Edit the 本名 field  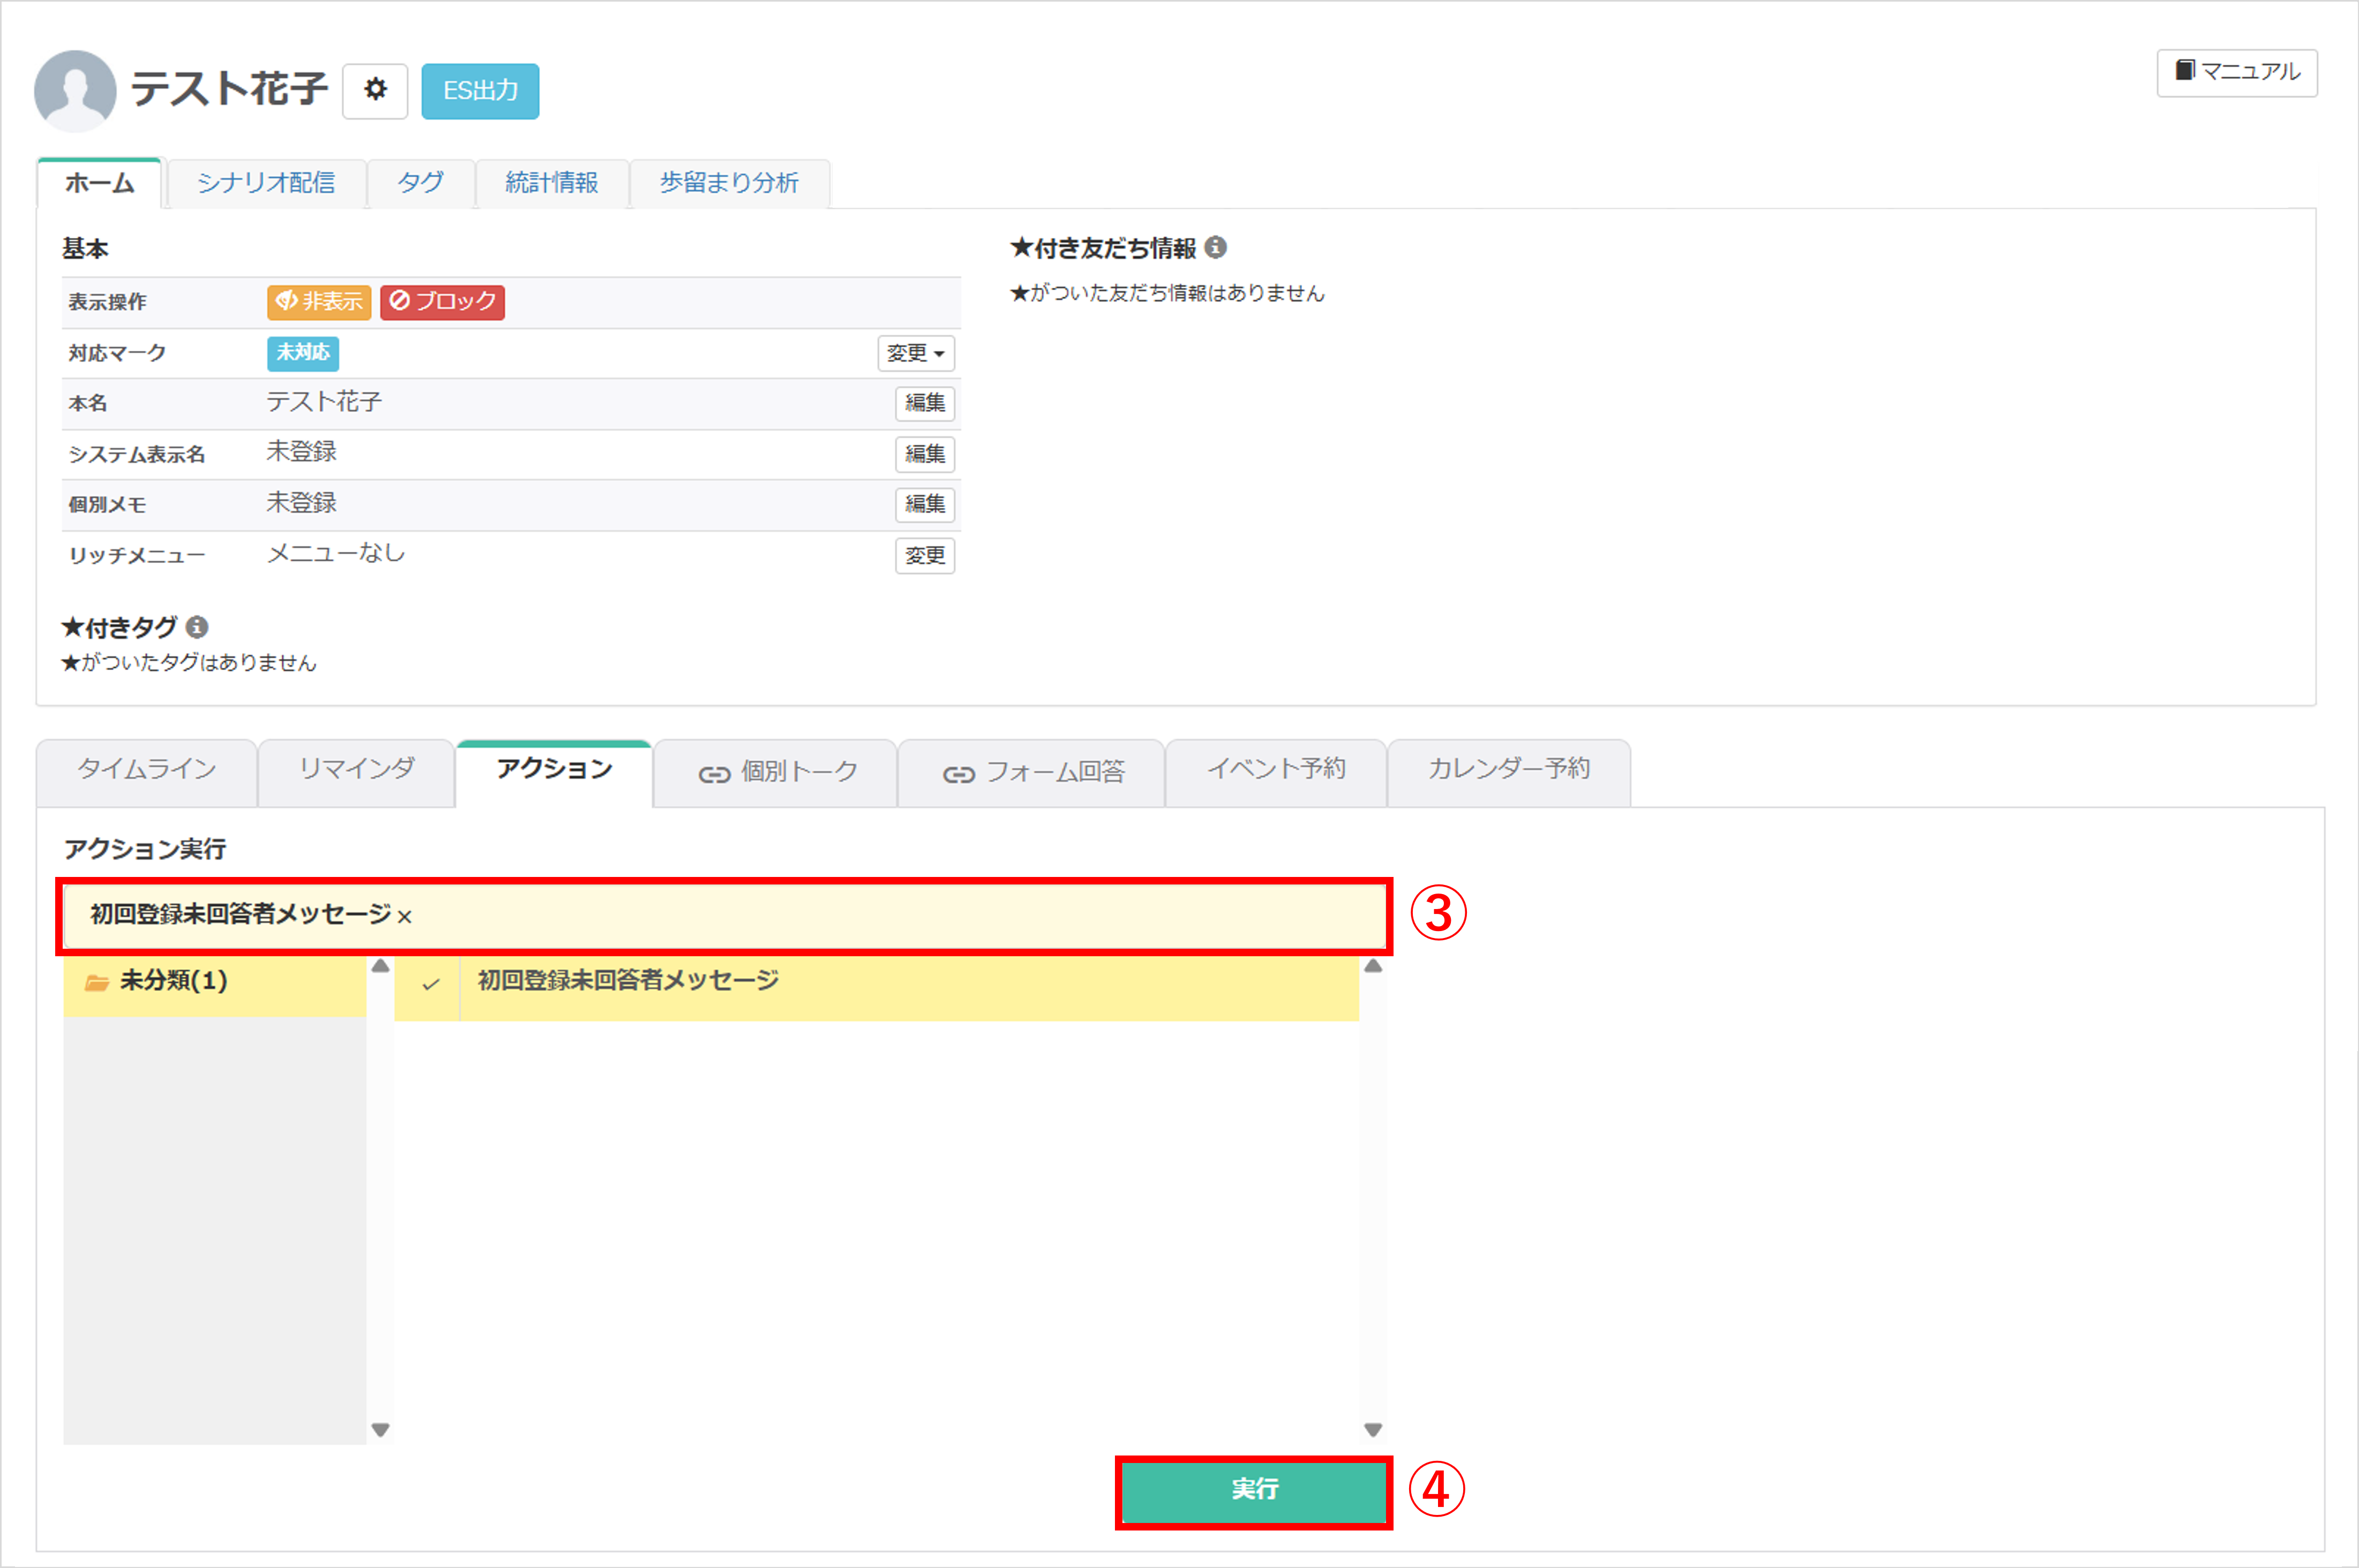click(x=924, y=403)
